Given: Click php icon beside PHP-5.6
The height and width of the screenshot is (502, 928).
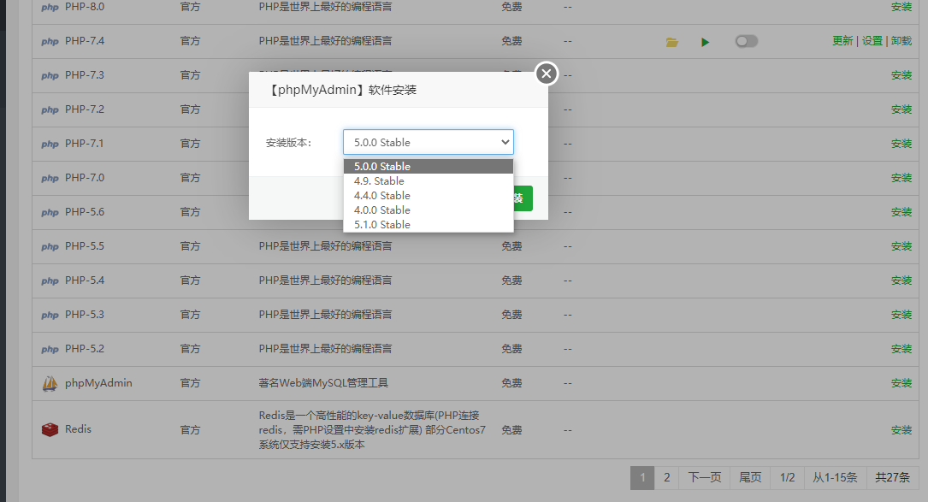Looking at the screenshot, I should (x=50, y=213).
